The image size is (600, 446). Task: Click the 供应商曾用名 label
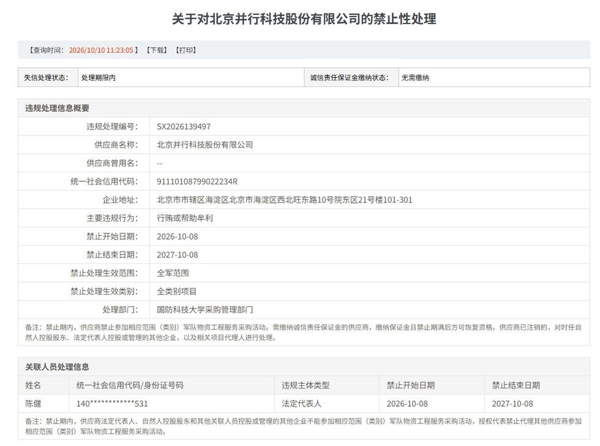[x=112, y=163]
